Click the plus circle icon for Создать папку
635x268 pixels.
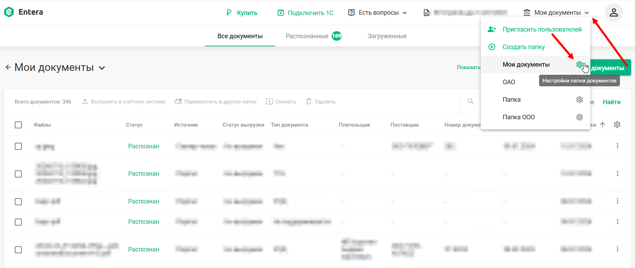(492, 47)
